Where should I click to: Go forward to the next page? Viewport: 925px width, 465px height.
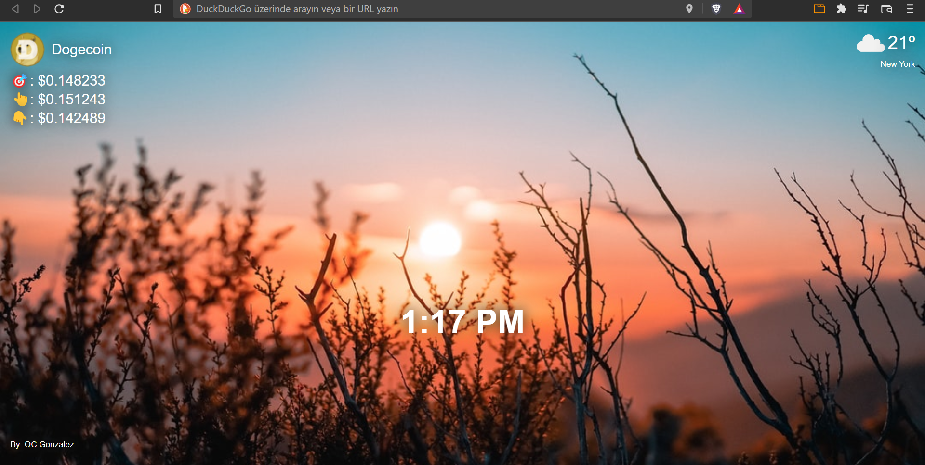(x=37, y=9)
